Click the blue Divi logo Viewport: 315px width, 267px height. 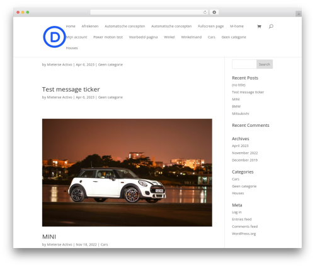(x=54, y=37)
